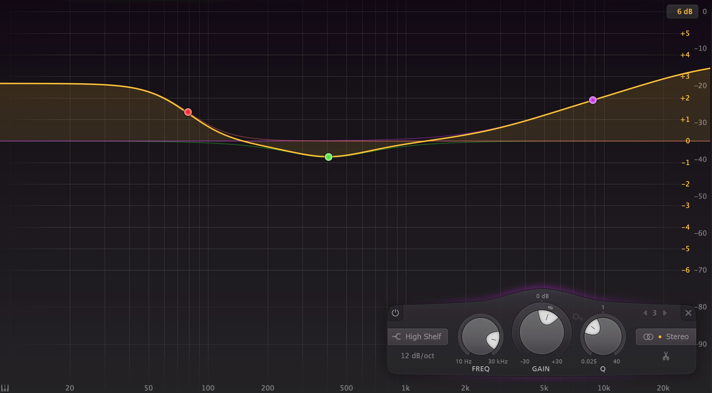Image resolution: width=712 pixels, height=393 pixels.
Task: Go to the previous band arrow
Action: (x=645, y=313)
